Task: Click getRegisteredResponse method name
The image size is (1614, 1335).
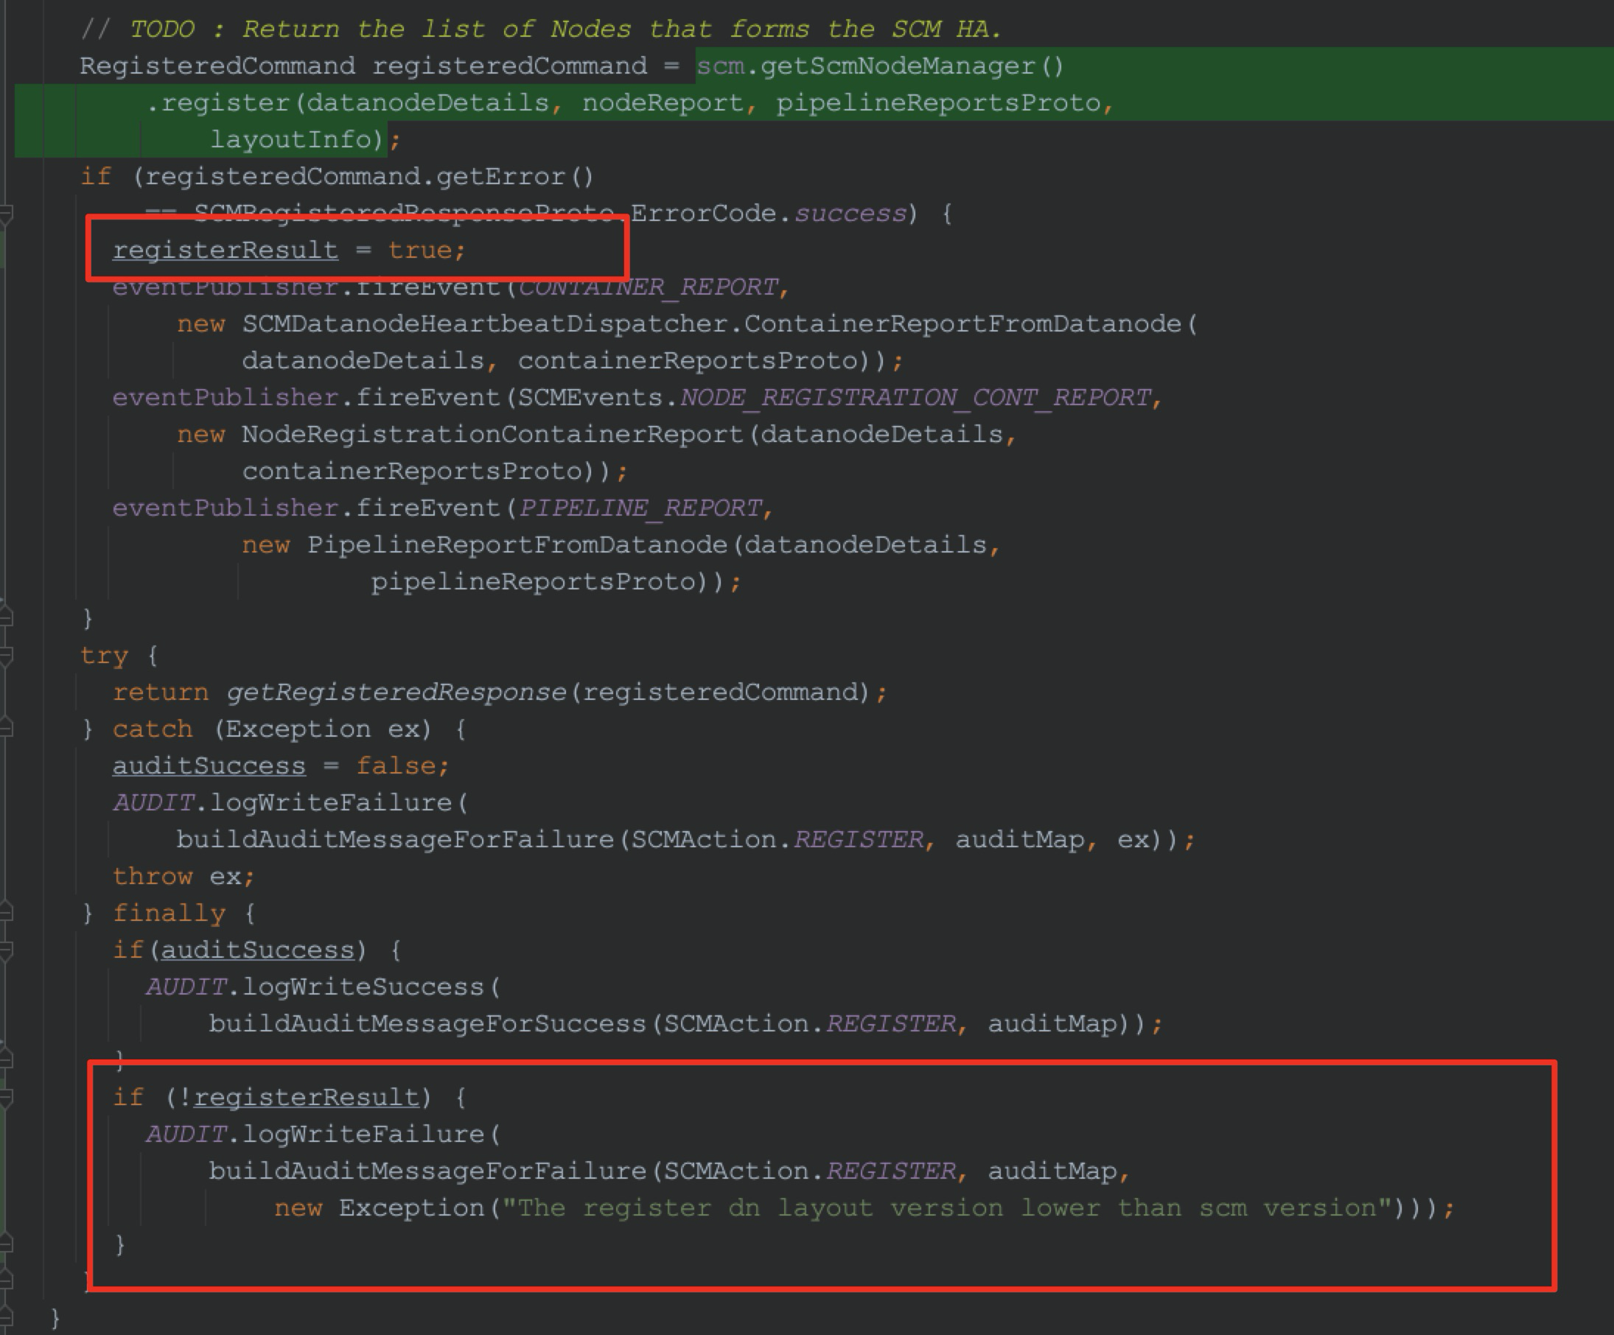Action: coord(396,693)
